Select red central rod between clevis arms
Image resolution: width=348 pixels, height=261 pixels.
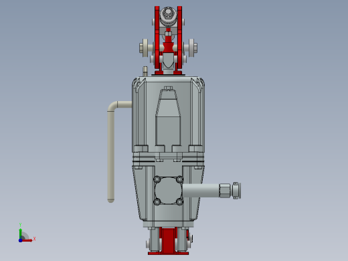[168, 45]
